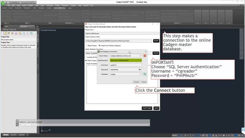Click the red icon next to Server Name
245x138 pixels.
coord(145,56)
